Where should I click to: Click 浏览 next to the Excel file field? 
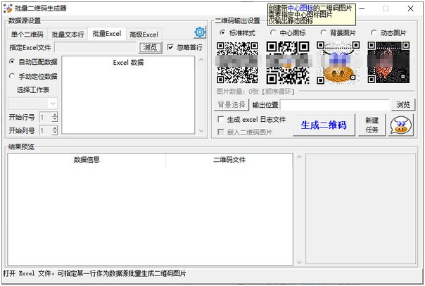pyautogui.click(x=149, y=47)
